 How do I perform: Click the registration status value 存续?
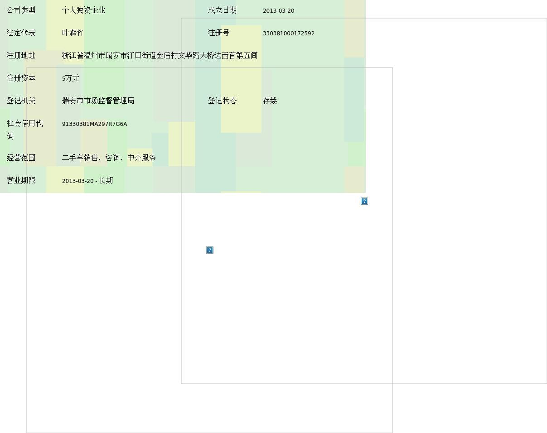[x=270, y=101]
